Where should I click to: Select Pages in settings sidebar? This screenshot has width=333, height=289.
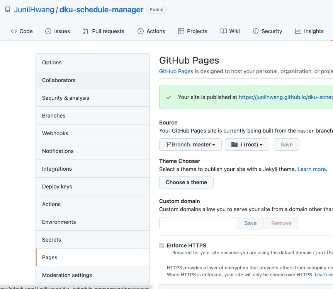click(93, 257)
